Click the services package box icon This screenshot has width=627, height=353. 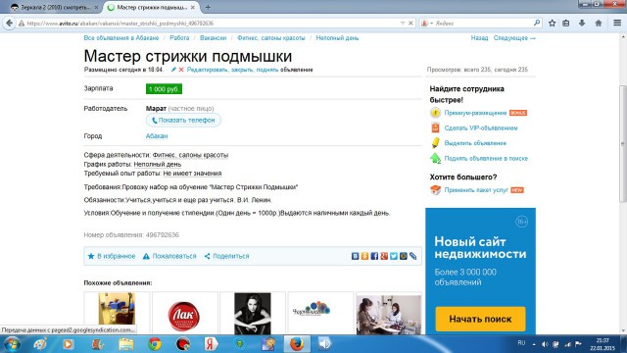(x=435, y=189)
